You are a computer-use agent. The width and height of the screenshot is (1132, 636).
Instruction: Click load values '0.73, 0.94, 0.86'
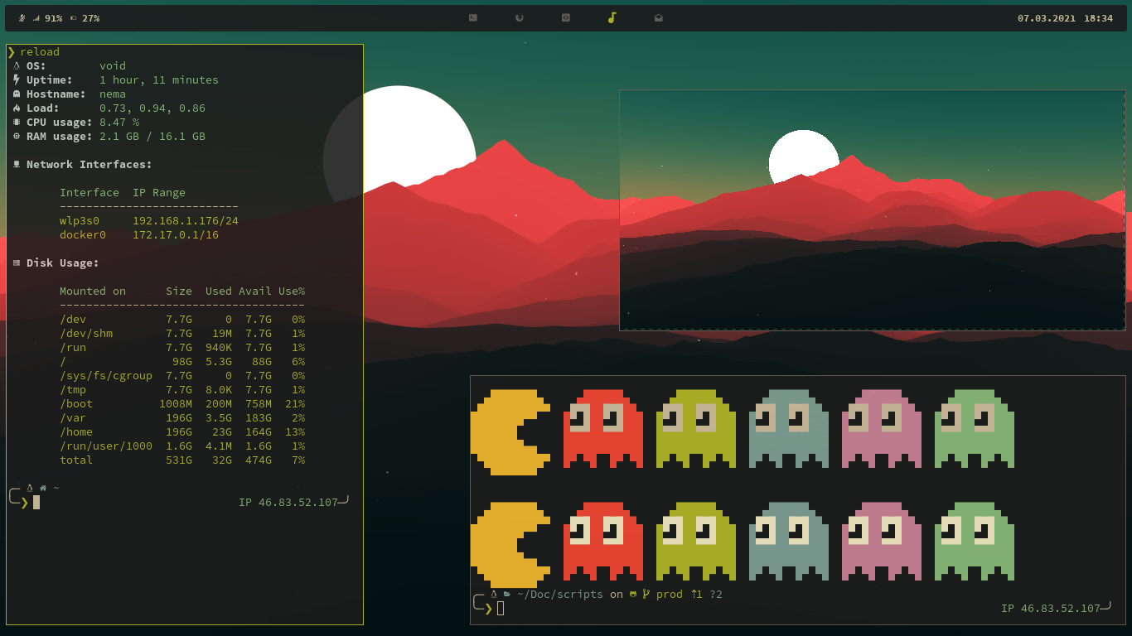click(x=152, y=108)
